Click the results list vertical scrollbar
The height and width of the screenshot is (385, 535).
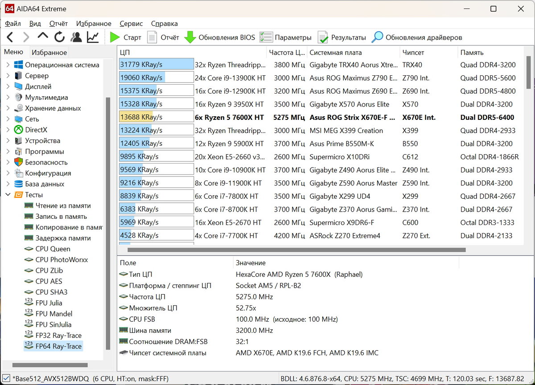pos(528,73)
